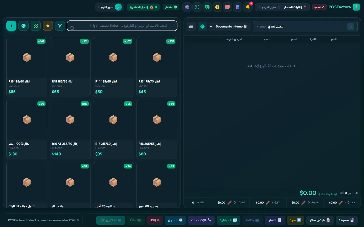Click the yellow dollar coin icon
This screenshot has width=364, height=227.
(217, 7)
